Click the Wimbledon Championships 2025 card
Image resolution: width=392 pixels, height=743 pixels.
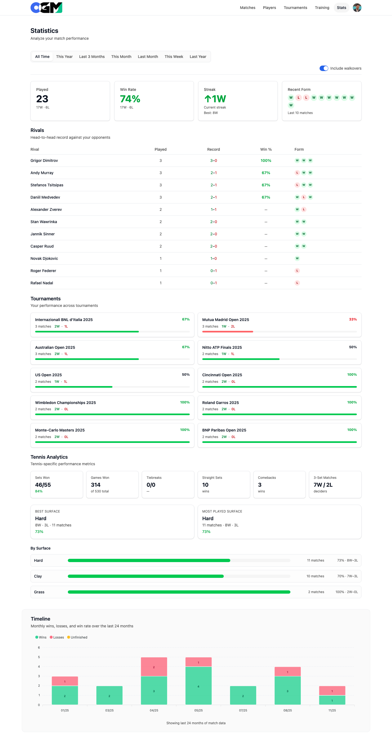(x=112, y=407)
